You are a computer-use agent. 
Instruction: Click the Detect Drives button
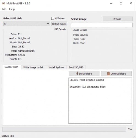pyautogui.click(x=59, y=24)
